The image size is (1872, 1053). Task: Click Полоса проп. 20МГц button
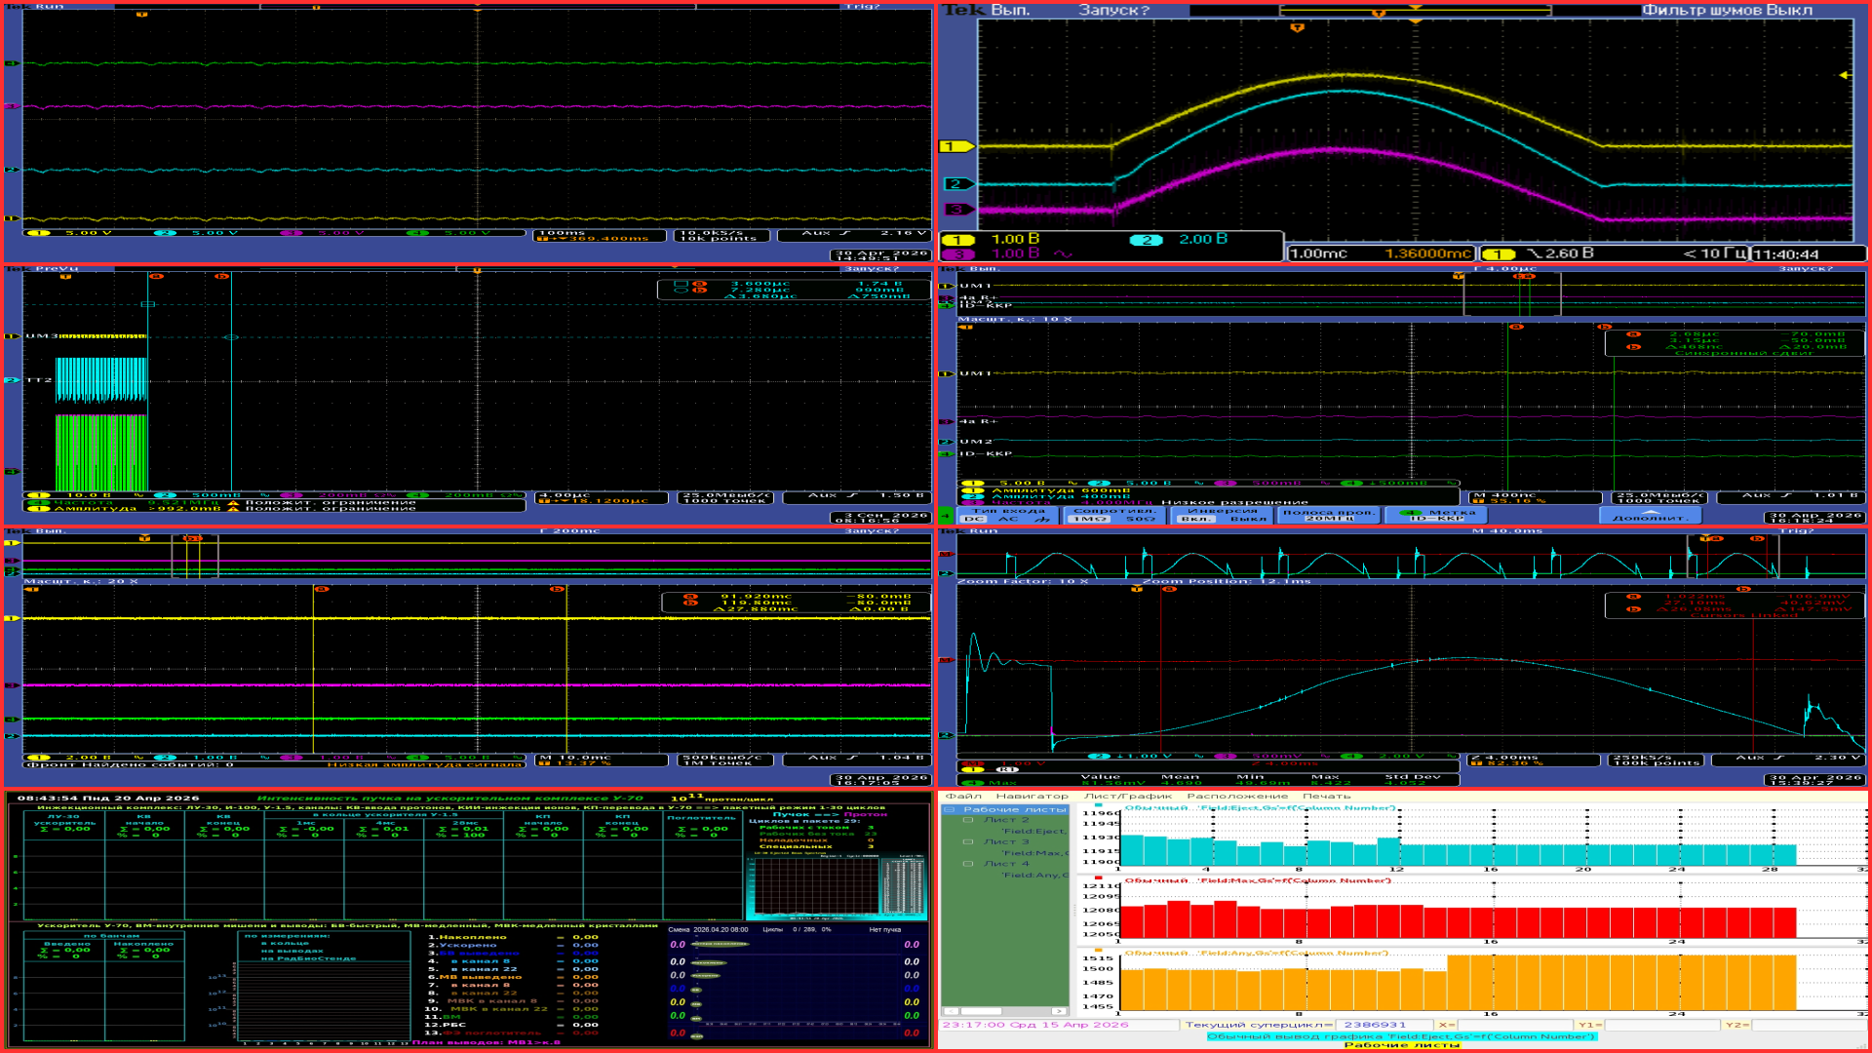point(1329,515)
